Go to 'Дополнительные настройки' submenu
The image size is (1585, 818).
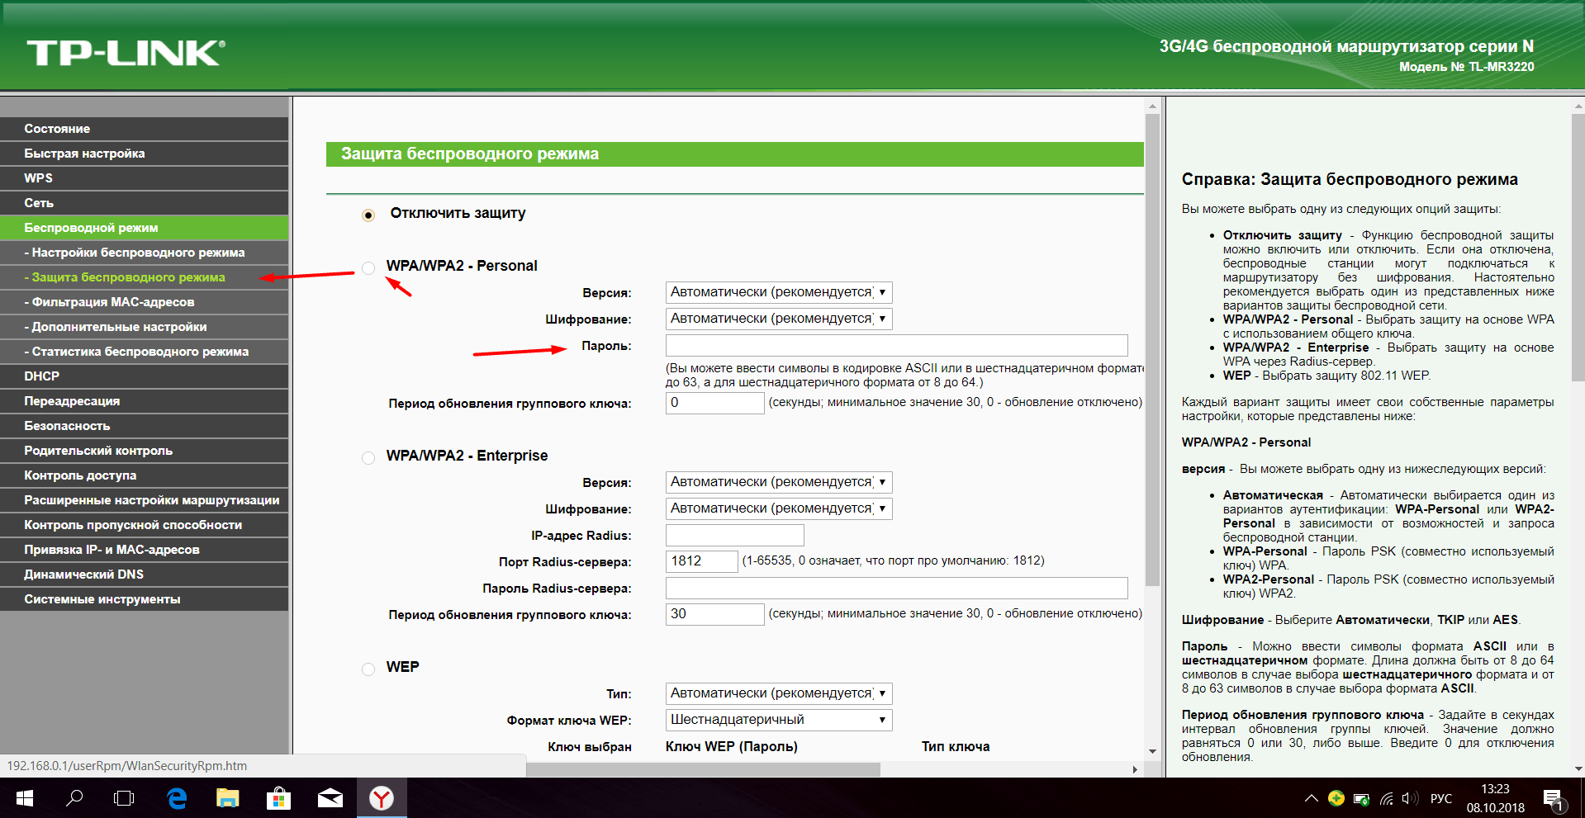point(145,327)
